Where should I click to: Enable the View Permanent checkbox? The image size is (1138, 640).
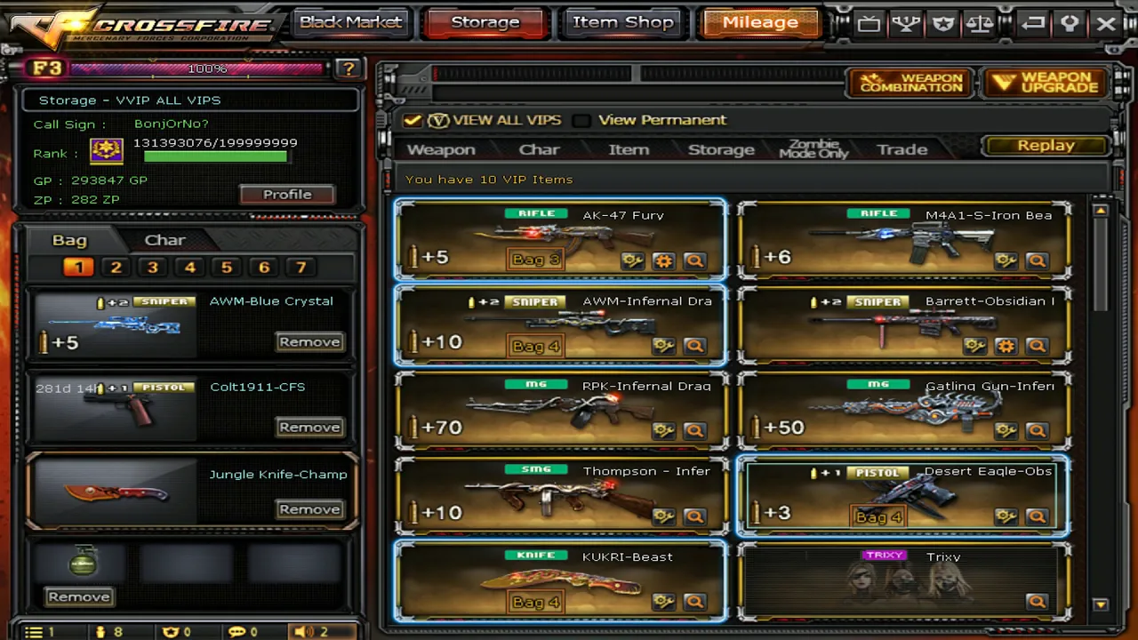(x=581, y=120)
